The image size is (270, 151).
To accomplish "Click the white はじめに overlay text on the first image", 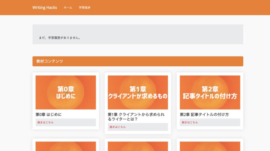I will 66,96.
